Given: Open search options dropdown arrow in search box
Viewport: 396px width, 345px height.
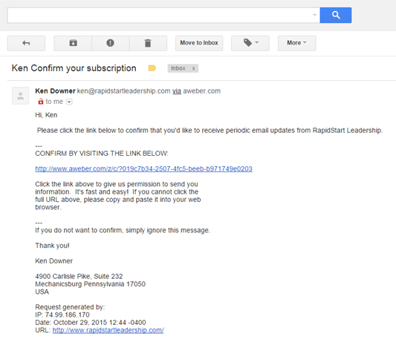Looking at the screenshot, I should (x=315, y=15).
